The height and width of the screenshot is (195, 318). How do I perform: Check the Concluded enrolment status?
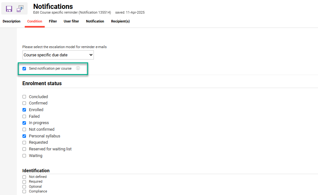tap(24, 97)
